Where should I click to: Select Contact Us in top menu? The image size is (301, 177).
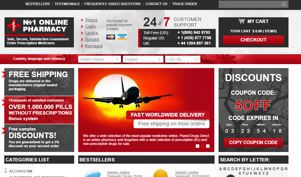click(156, 4)
